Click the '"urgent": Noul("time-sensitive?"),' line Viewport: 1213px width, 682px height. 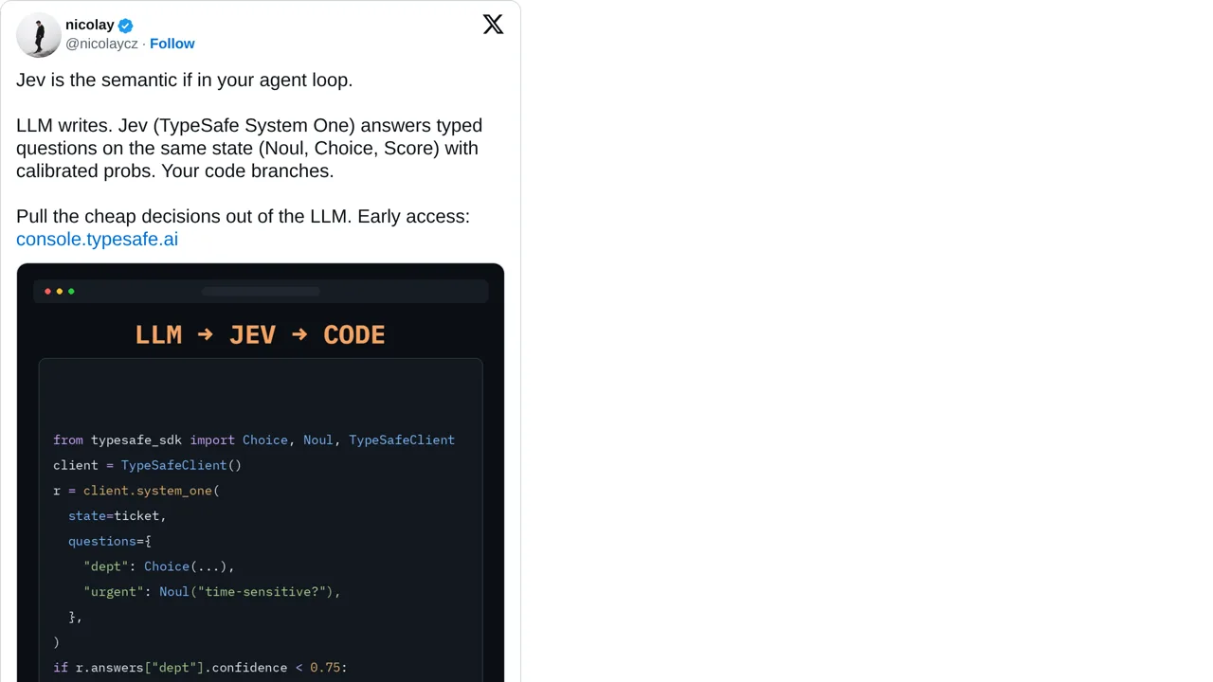[x=211, y=591]
